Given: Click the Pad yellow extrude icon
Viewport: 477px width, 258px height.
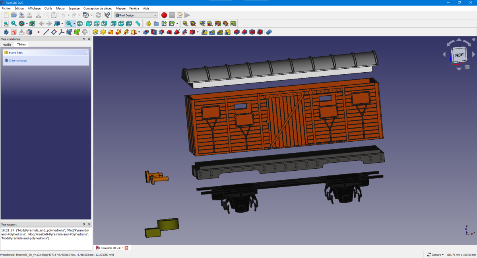Looking at the screenshot, I should 95,32.
